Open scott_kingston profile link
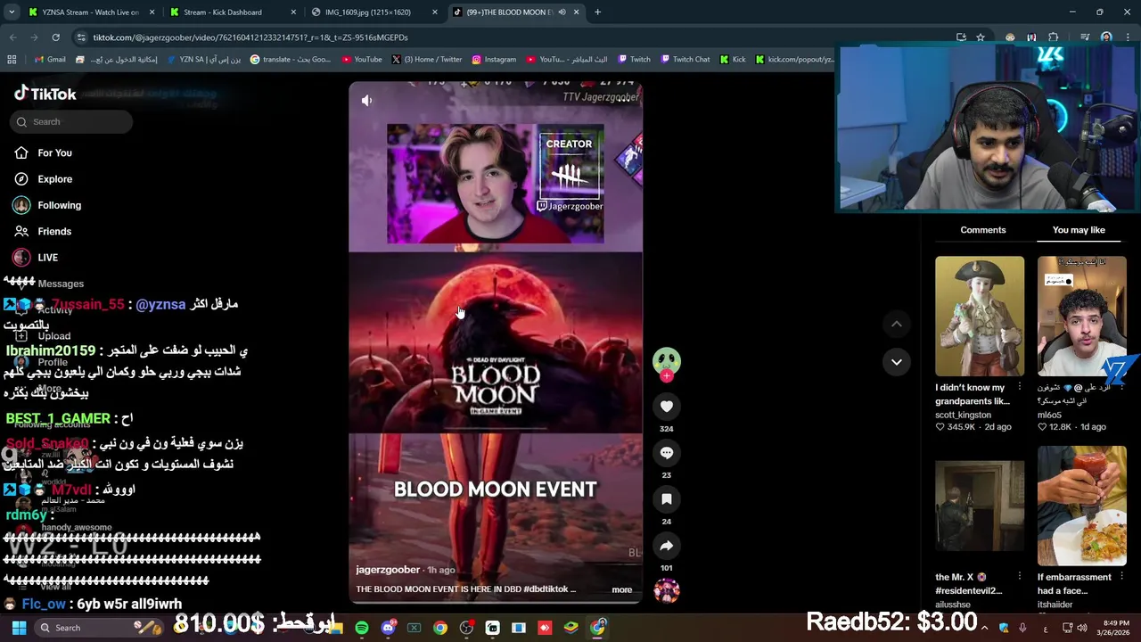 click(963, 415)
